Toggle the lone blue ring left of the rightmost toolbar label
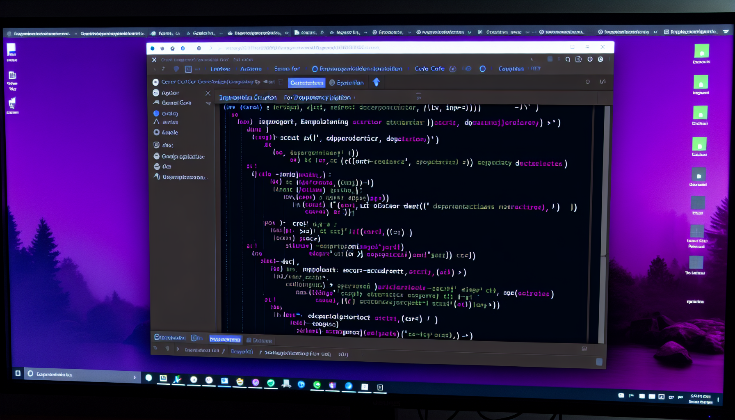Screen dimensions: 735x420 [482, 68]
